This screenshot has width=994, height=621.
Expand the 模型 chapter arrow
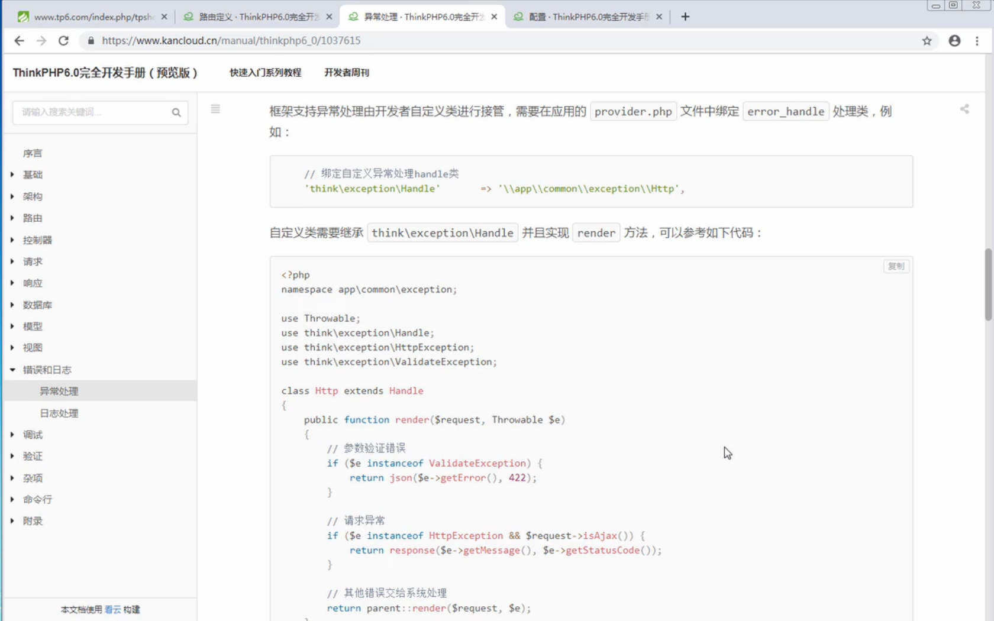(x=12, y=326)
